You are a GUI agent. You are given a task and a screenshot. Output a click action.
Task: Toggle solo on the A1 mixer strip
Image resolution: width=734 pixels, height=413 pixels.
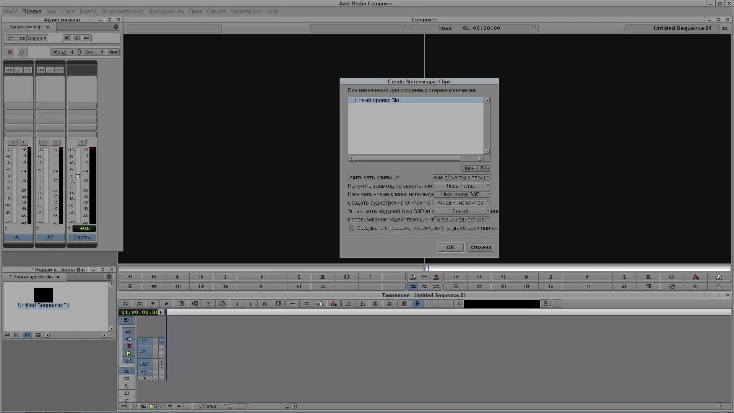13,142
